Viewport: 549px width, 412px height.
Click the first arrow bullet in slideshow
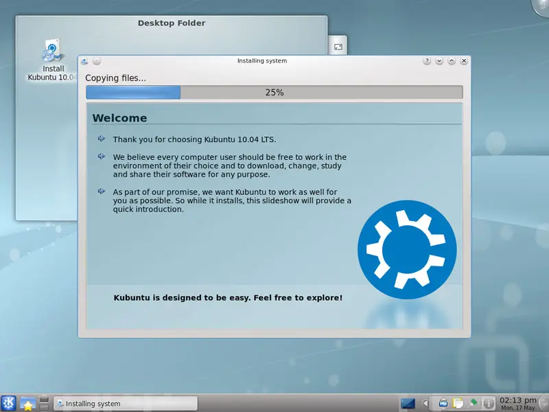click(x=102, y=139)
